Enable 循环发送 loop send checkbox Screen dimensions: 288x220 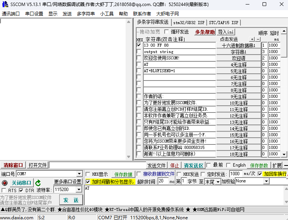[x=166, y=32]
